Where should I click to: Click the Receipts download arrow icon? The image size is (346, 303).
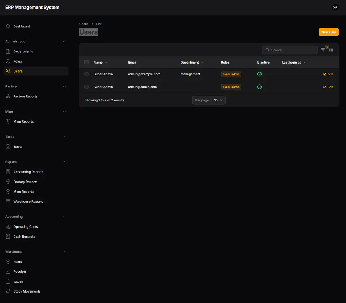(x=8, y=271)
